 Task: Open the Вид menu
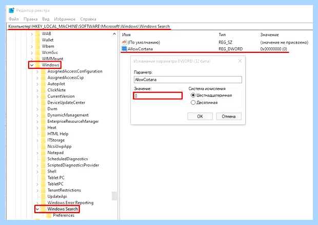tap(46, 19)
